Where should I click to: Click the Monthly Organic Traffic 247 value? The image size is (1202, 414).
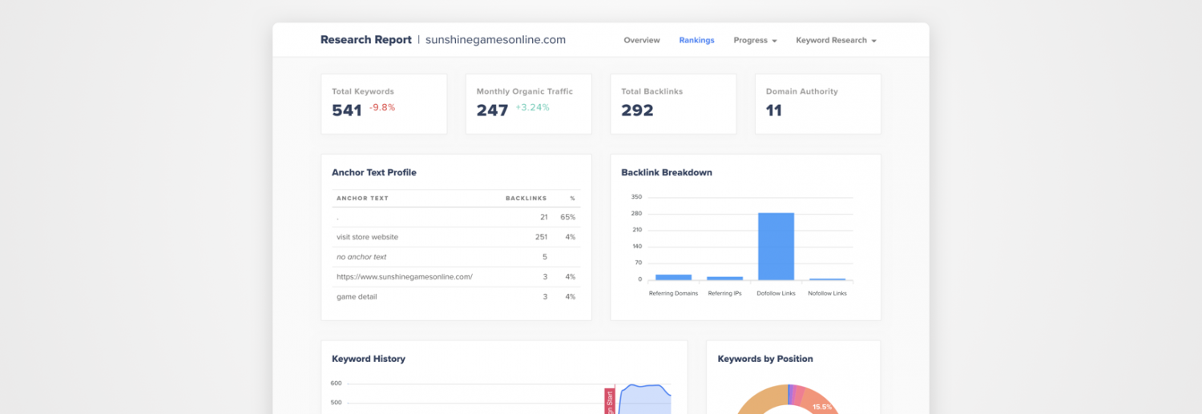(x=492, y=111)
